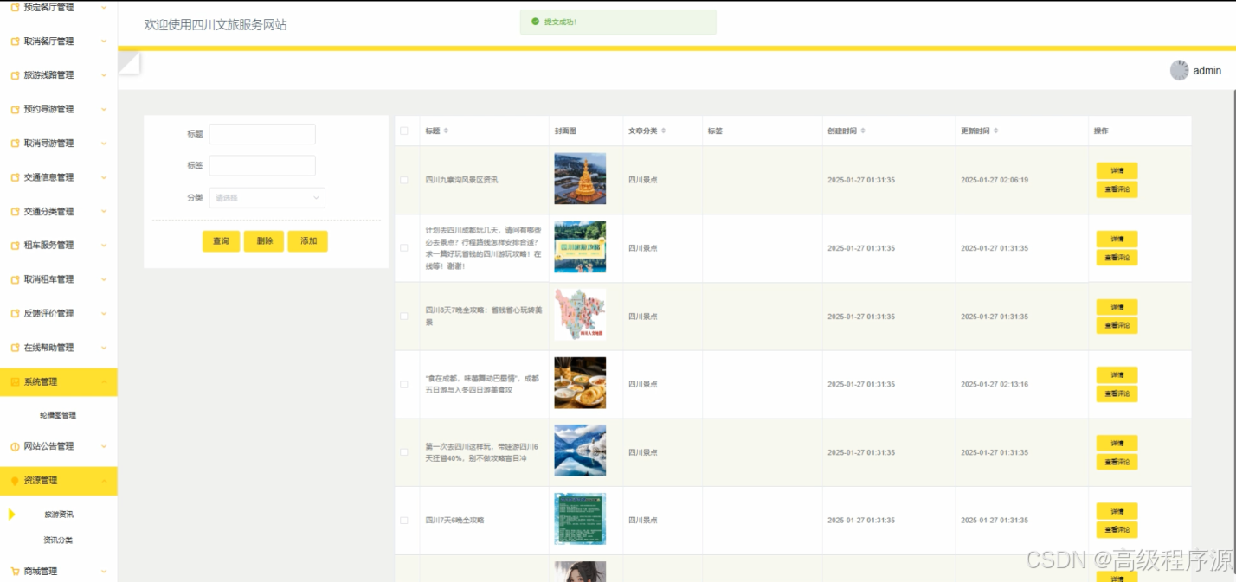Image resolution: width=1236 pixels, height=582 pixels.
Task: Click 详情 for 四川7天6晚全攻略
Action: (1117, 511)
